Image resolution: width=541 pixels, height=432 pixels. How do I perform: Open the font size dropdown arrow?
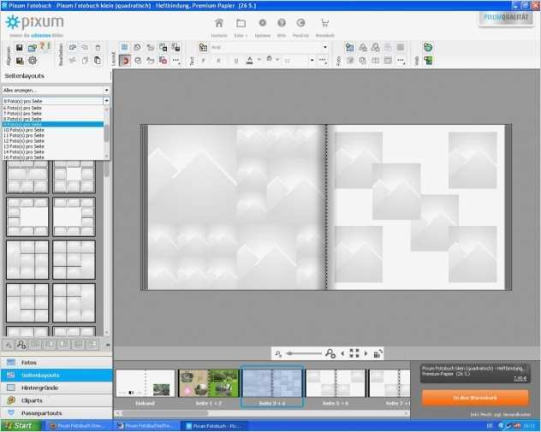tap(312, 61)
